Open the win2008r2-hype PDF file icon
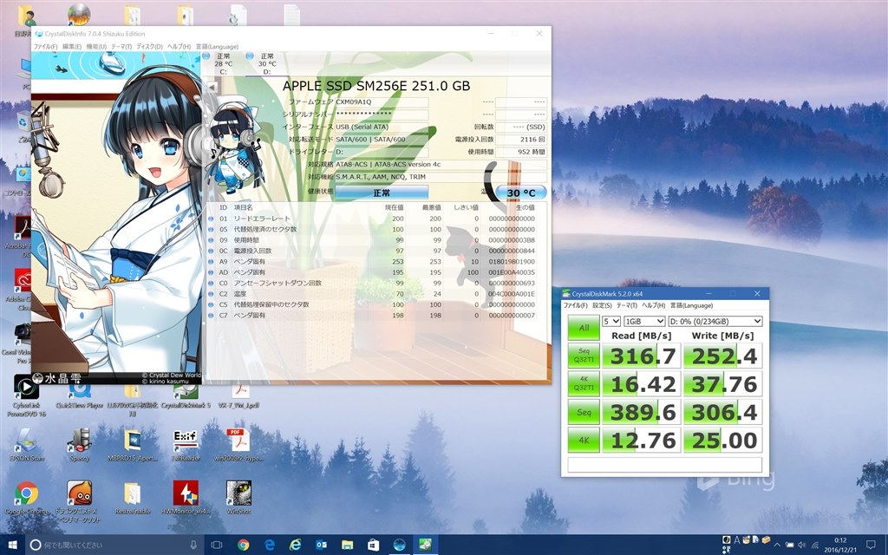888x555 pixels. [x=238, y=445]
